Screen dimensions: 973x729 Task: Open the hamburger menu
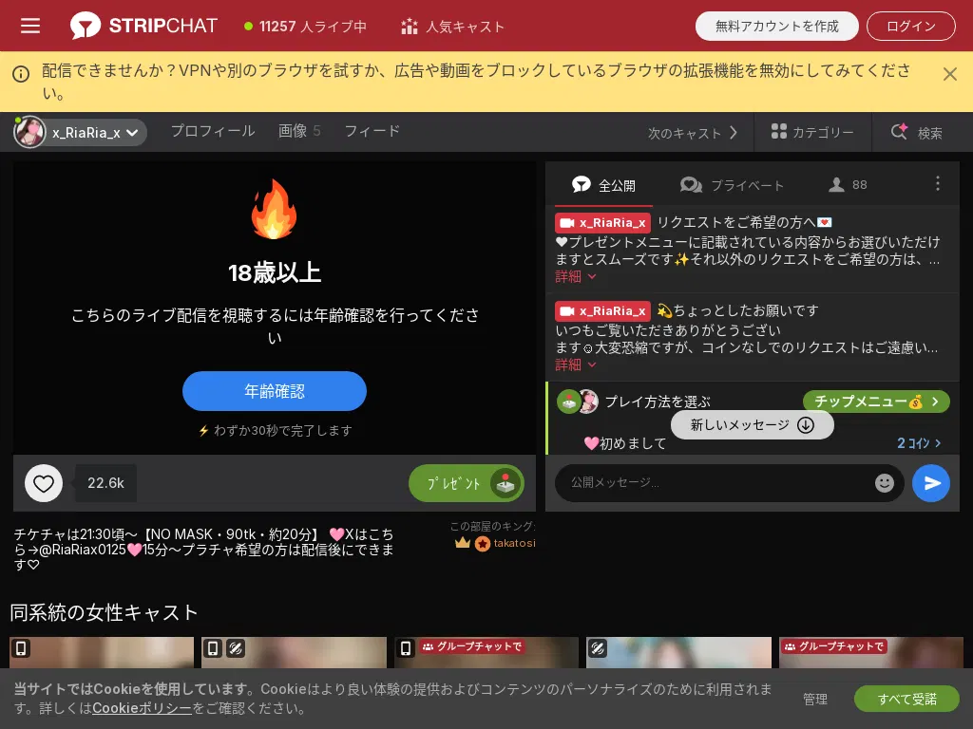tap(29, 26)
